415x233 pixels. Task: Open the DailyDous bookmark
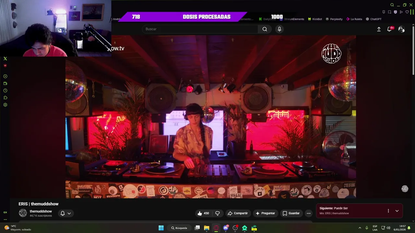point(267,19)
